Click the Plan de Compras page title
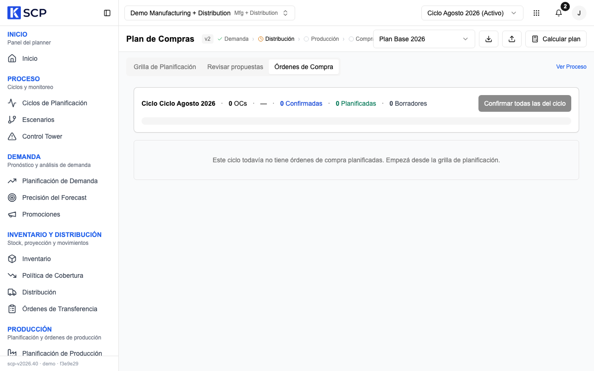This screenshot has width=594, height=371. (160, 39)
